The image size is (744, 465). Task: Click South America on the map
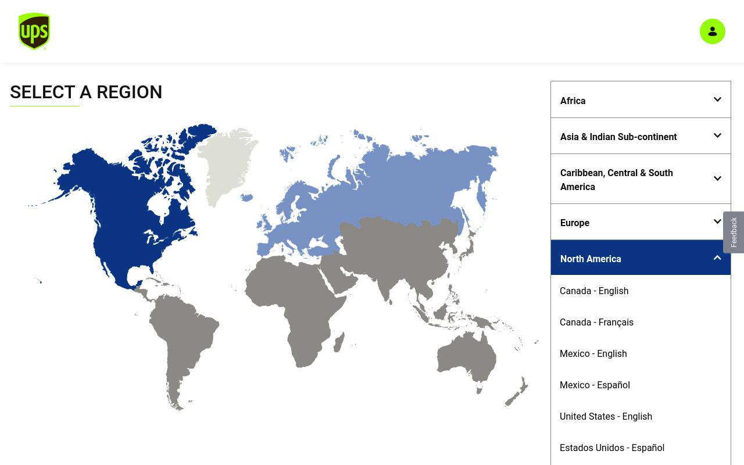click(x=180, y=343)
